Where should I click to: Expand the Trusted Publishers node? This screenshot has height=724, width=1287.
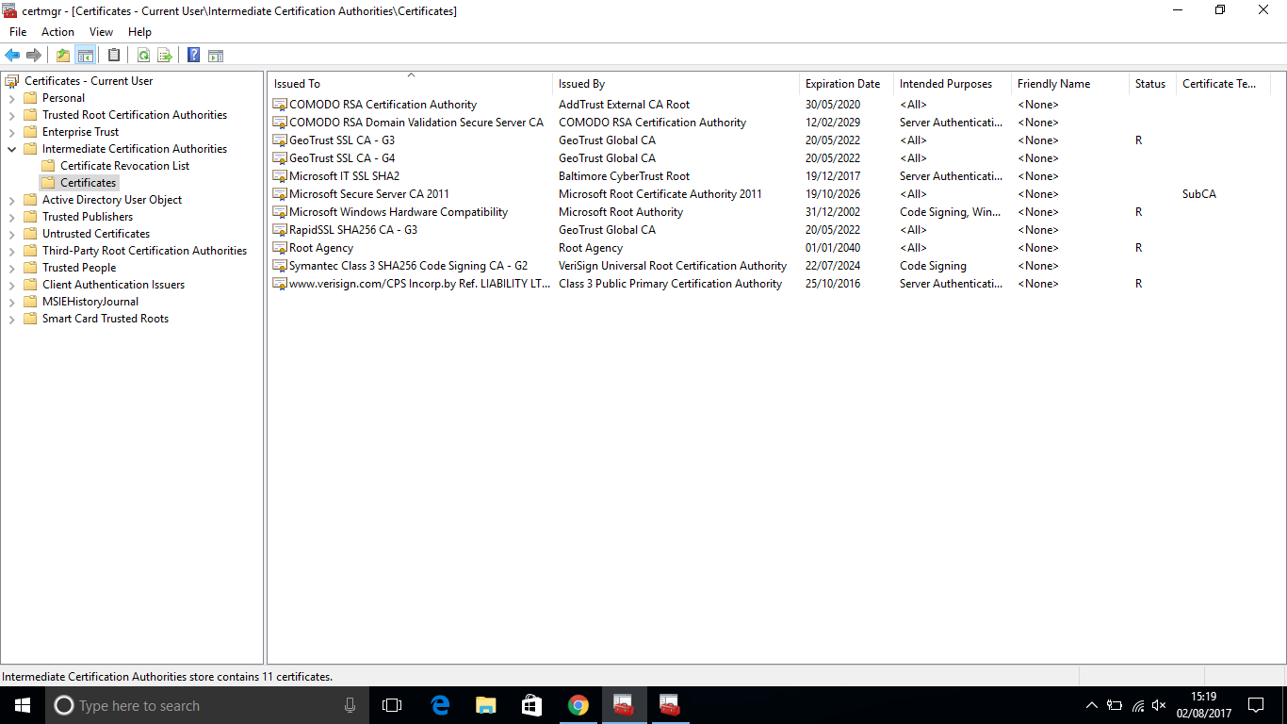click(11, 217)
